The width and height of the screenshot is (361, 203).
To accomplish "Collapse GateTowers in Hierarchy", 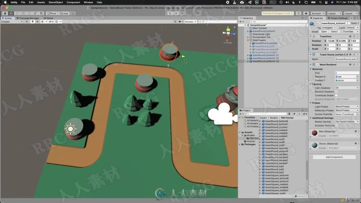I will point(248,40).
